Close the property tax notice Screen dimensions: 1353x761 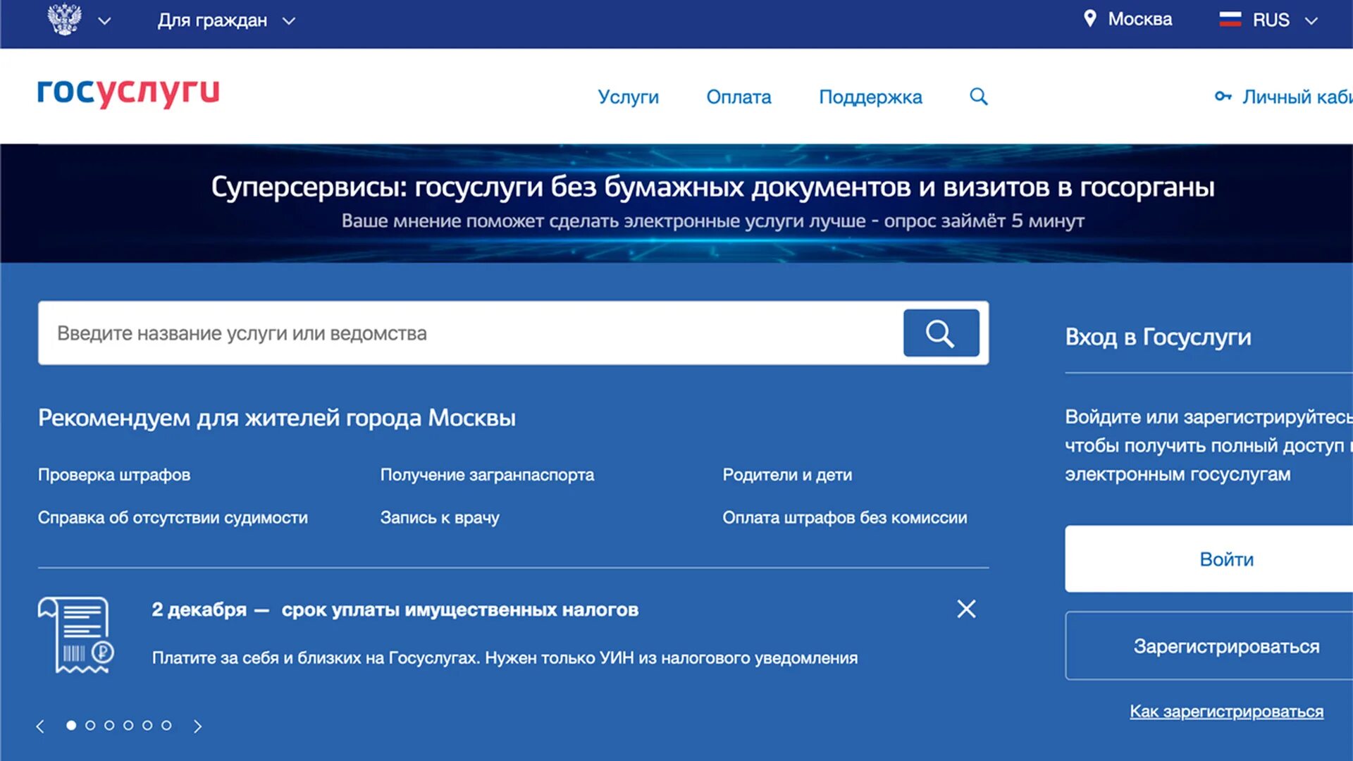point(966,609)
